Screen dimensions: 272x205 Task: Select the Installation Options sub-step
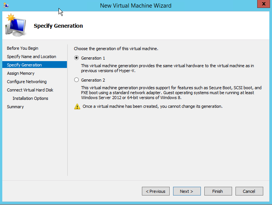click(x=30, y=98)
